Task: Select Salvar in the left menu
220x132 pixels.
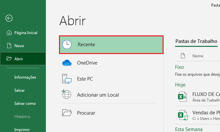Action: pyautogui.click(x=20, y=90)
